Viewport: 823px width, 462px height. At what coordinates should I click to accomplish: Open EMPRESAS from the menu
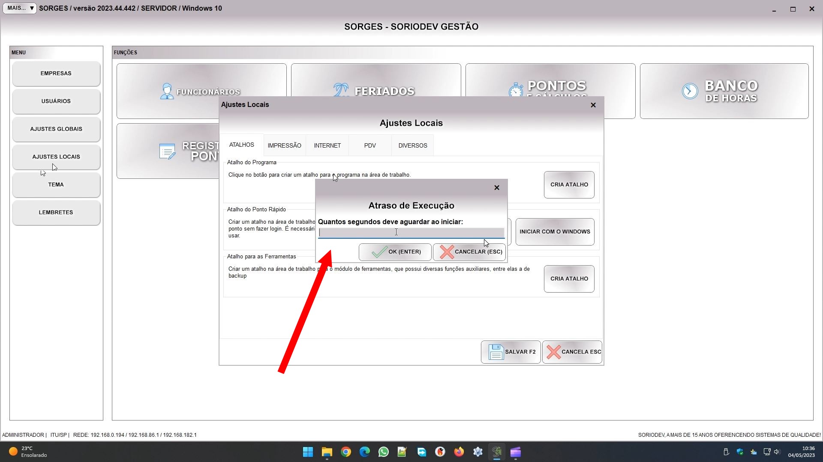56,74
